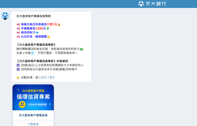Click the 了解更多 button on loan card
Image resolution: width=197 pixels, height=126 pixels.
click(33, 124)
